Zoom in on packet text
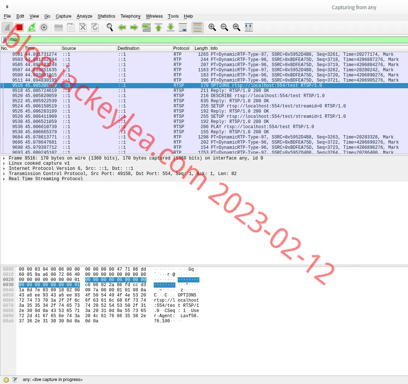Screen dimensions: 408x384 pos(212,27)
